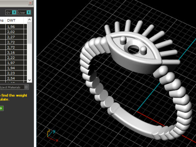Click the scrollbar down arrow

[29, 80]
